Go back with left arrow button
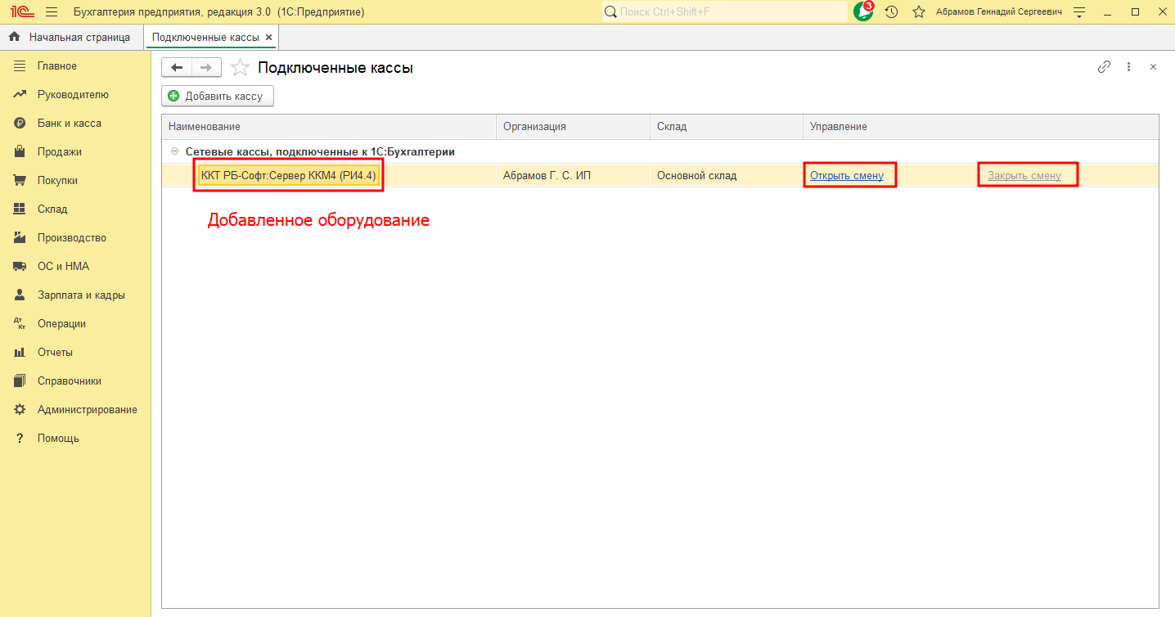 click(x=177, y=68)
